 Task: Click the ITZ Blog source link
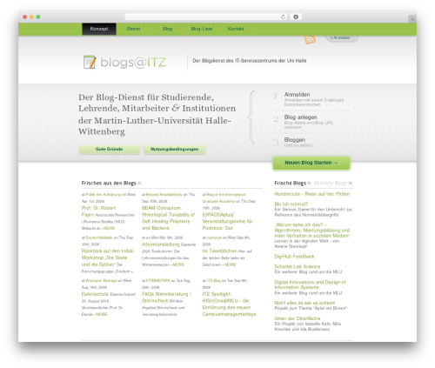pyautogui.click(x=213, y=281)
